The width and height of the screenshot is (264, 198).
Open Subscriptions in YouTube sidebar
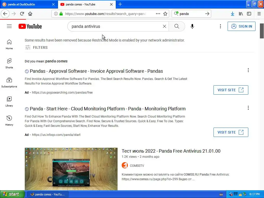pyautogui.click(x=9, y=82)
